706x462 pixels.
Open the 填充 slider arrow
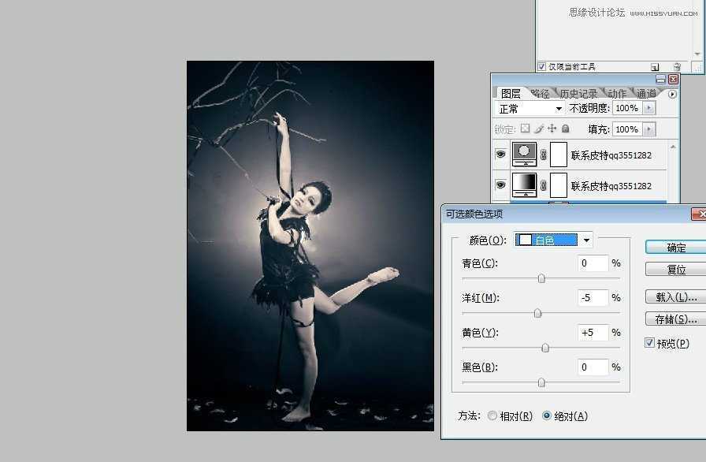pyautogui.click(x=648, y=129)
